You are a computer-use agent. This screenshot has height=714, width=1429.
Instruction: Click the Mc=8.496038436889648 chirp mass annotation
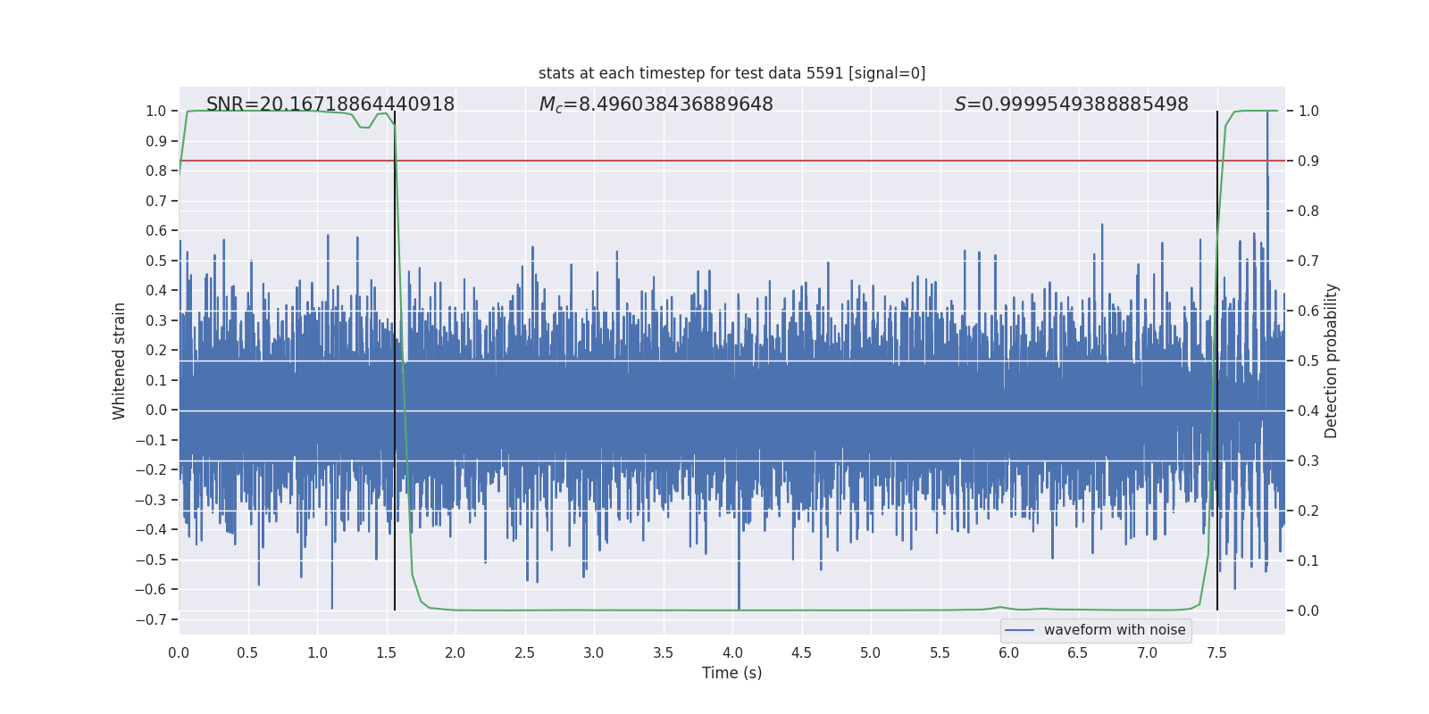656,104
